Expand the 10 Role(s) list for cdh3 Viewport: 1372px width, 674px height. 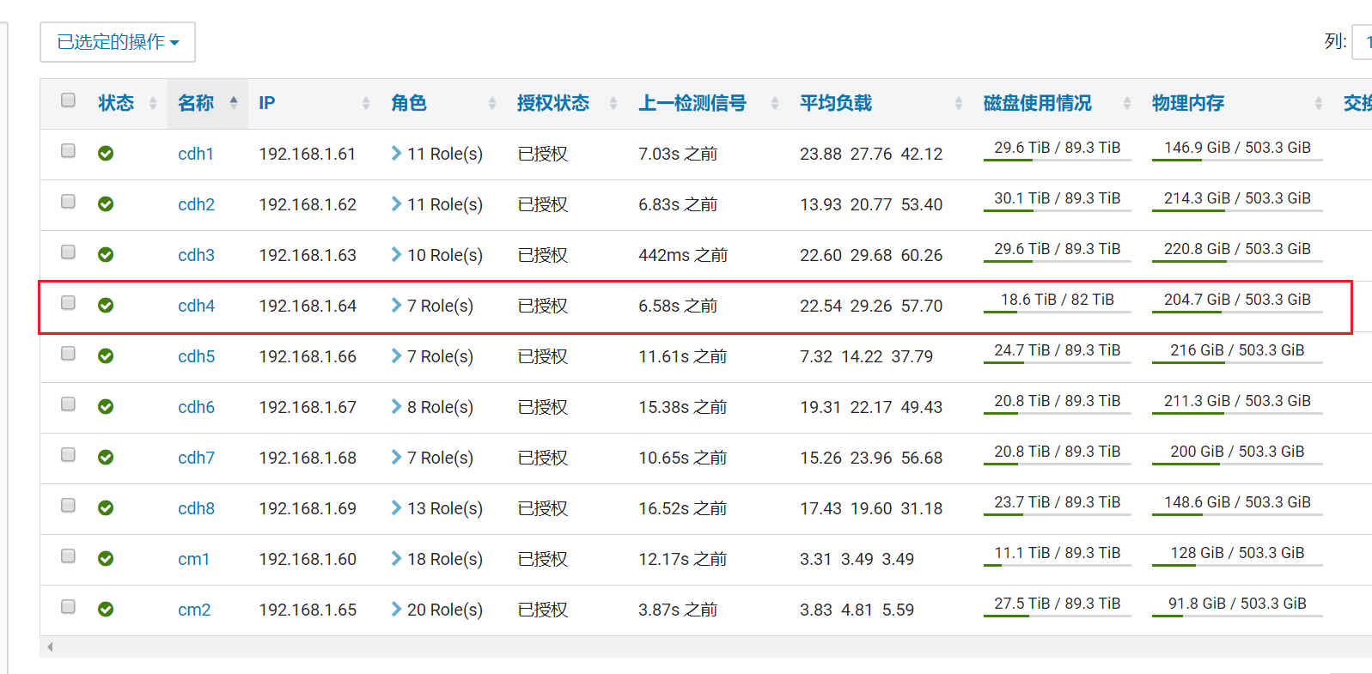tap(436, 255)
